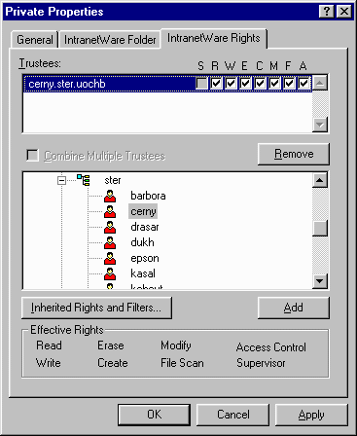Click the cerny user icon in tree

110,211
